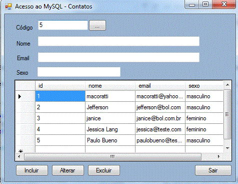Screen dimensions: 238x184
Task: Focus the Email text field
Action: (x=118, y=57)
